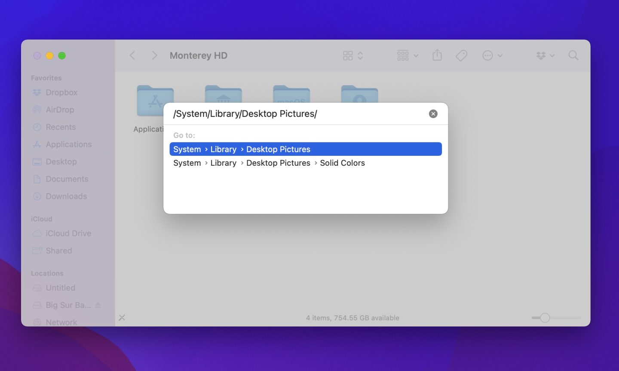Select the Applications folder in Favorites
Image resolution: width=619 pixels, height=371 pixels.
[68, 144]
